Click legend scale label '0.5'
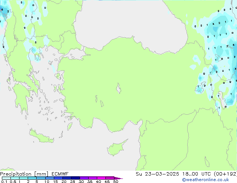 13,182
